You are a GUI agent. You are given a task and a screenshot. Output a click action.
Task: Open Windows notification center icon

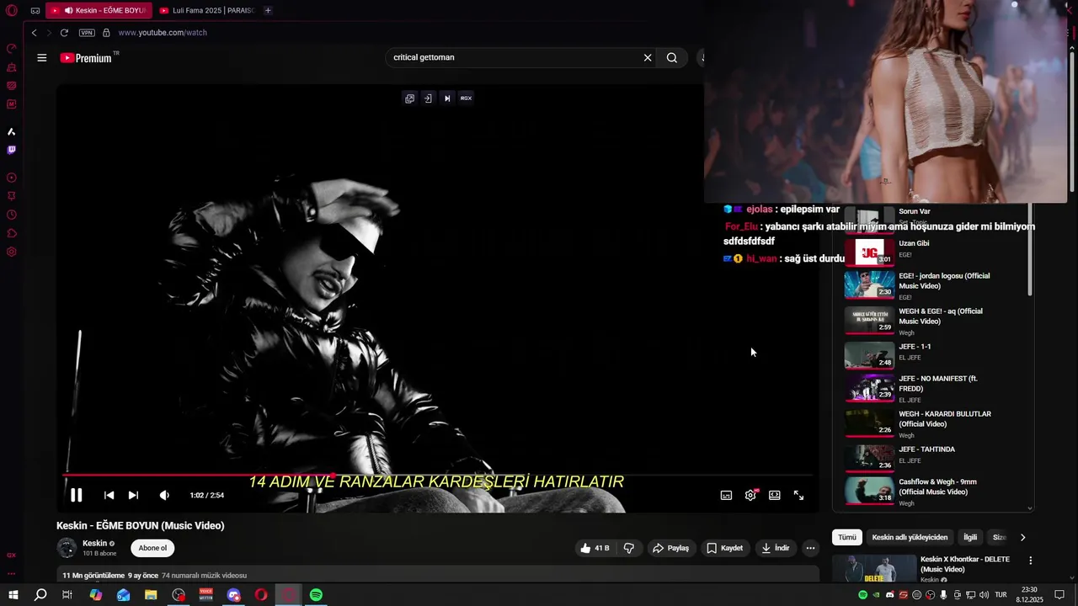[1059, 595]
